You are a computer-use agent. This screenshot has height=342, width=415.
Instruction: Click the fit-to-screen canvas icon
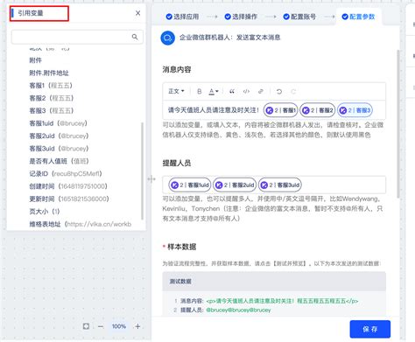pos(86,326)
